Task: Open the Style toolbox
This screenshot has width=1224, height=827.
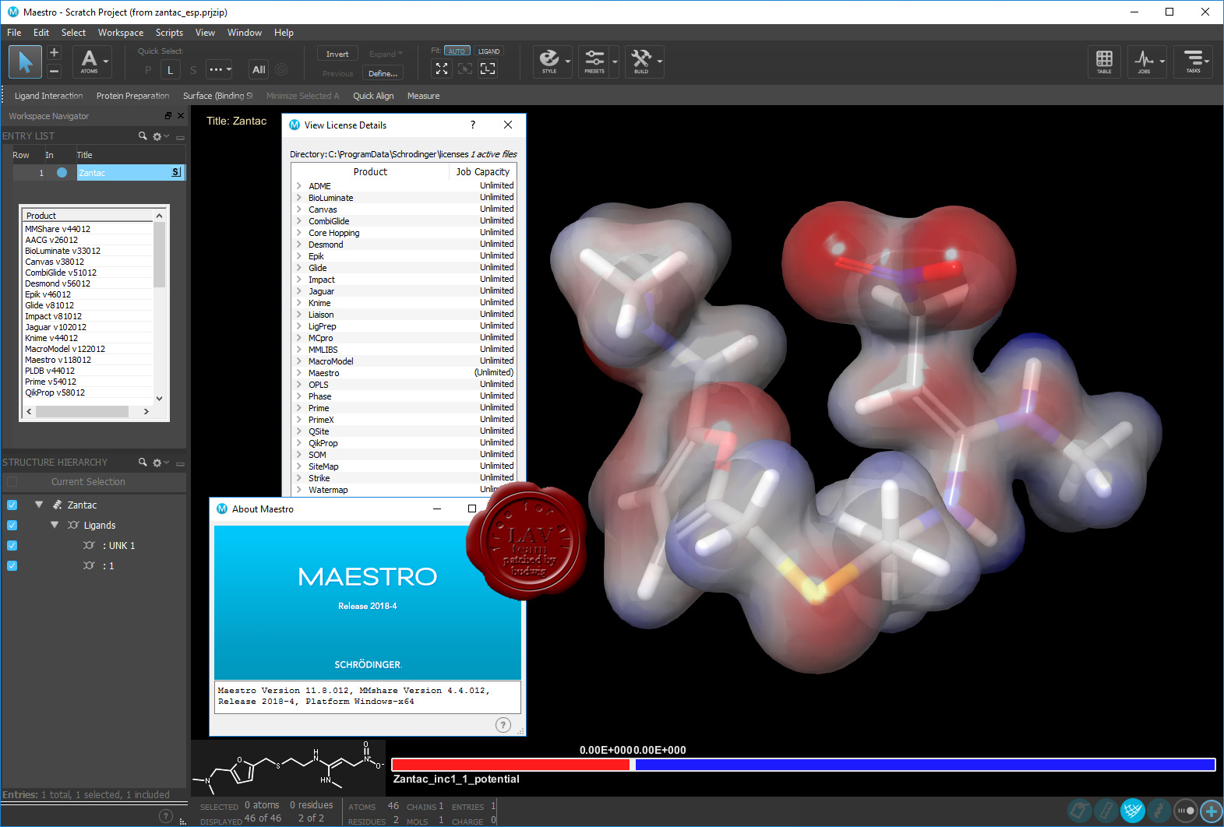Action: pyautogui.click(x=550, y=62)
